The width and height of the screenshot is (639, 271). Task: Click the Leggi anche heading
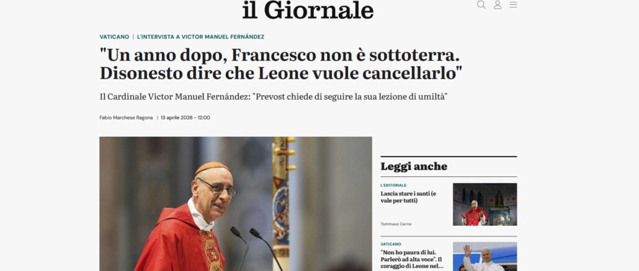tap(414, 166)
